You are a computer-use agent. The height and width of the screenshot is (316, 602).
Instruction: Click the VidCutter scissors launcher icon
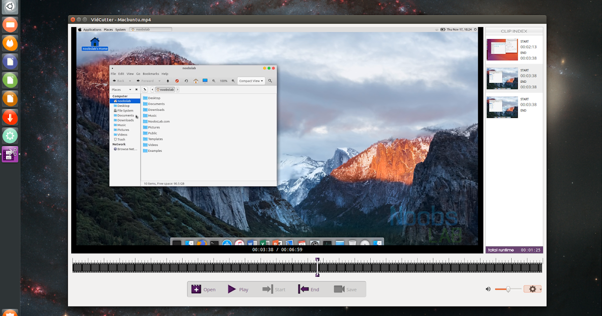point(10,154)
